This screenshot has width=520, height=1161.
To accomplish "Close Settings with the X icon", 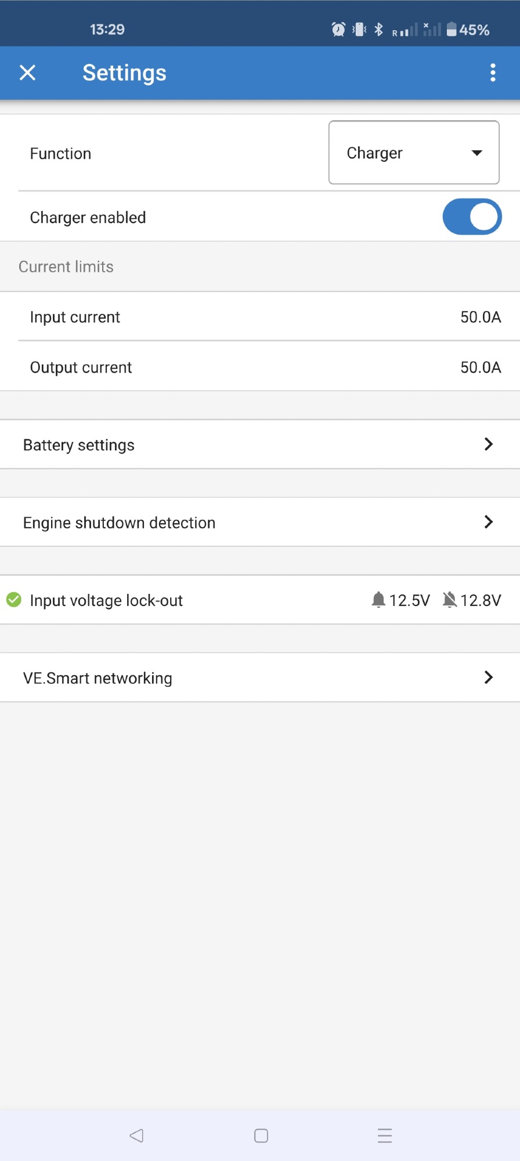I will tap(27, 73).
